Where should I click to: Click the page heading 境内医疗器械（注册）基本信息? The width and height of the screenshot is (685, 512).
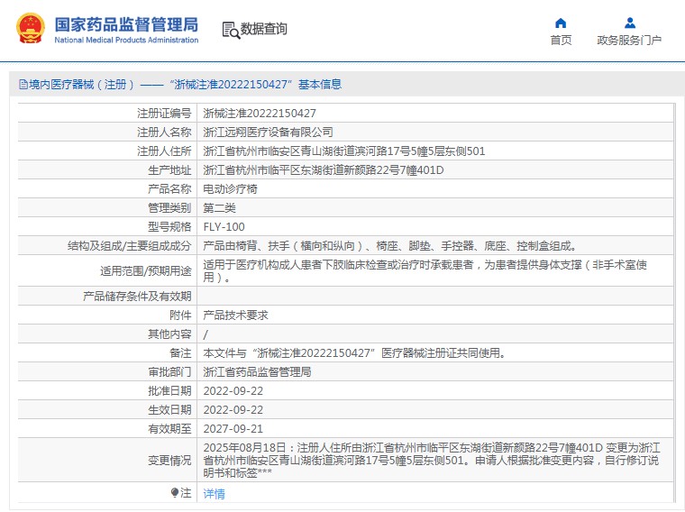[180, 85]
